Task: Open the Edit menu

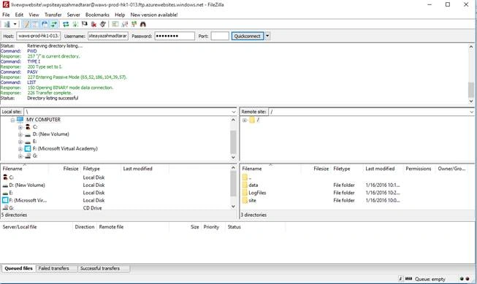Action: 19,15
